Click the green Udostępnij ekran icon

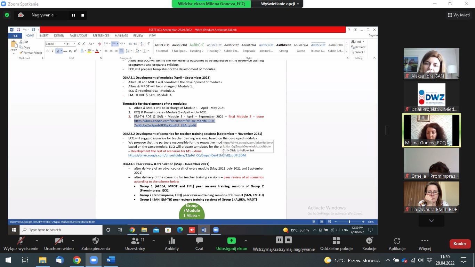pos(231,241)
